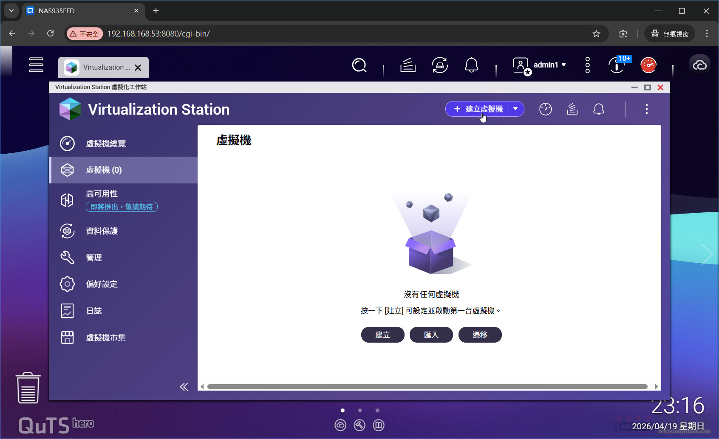Open notifications bell inside Virtualization Station

[x=599, y=109]
